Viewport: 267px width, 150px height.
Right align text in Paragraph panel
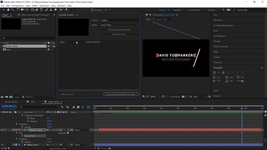pyautogui.click(x=223, y=72)
